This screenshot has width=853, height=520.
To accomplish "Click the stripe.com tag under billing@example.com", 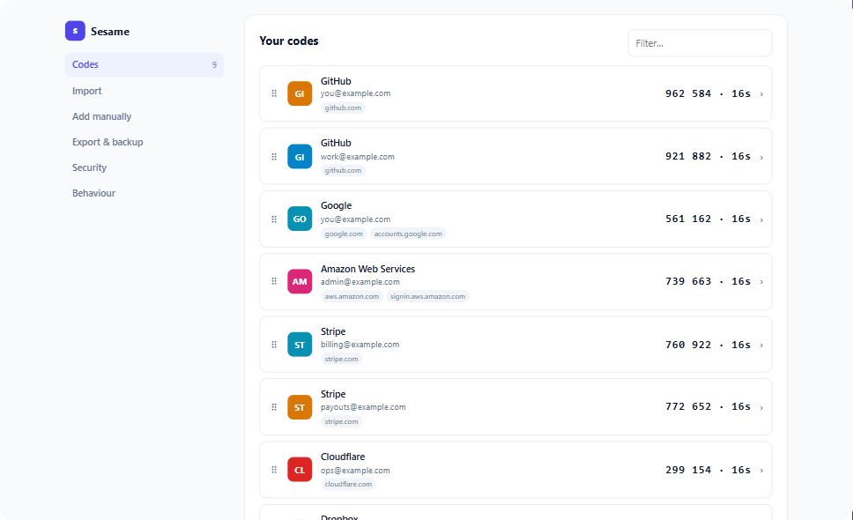I will tap(341, 359).
